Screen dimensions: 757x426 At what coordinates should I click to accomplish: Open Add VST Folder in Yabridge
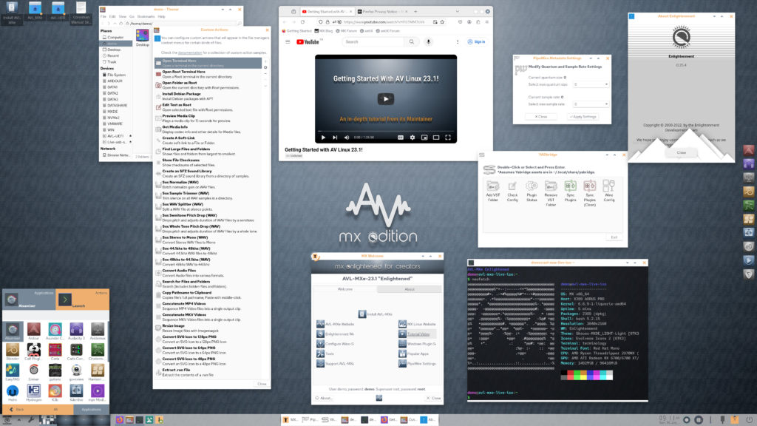(492, 192)
